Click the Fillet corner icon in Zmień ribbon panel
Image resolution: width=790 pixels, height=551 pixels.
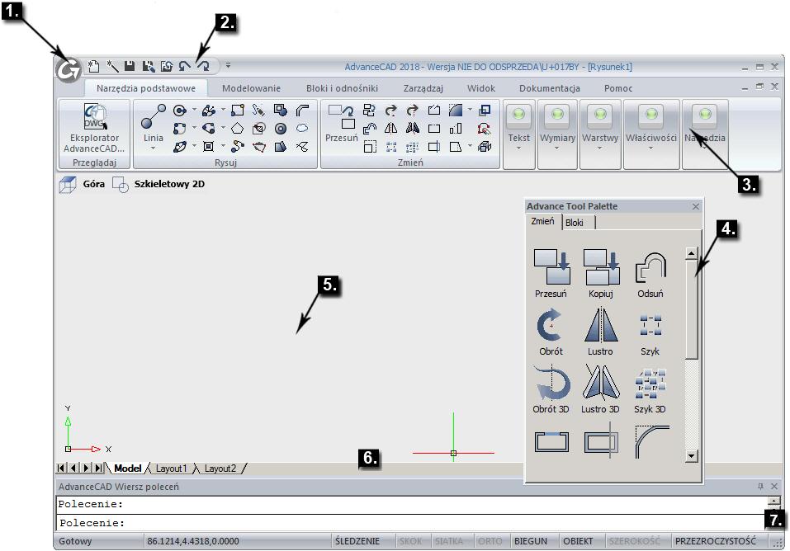[x=456, y=111]
